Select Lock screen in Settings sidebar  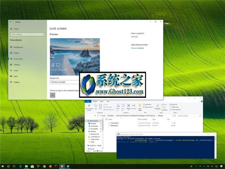pos(16,59)
